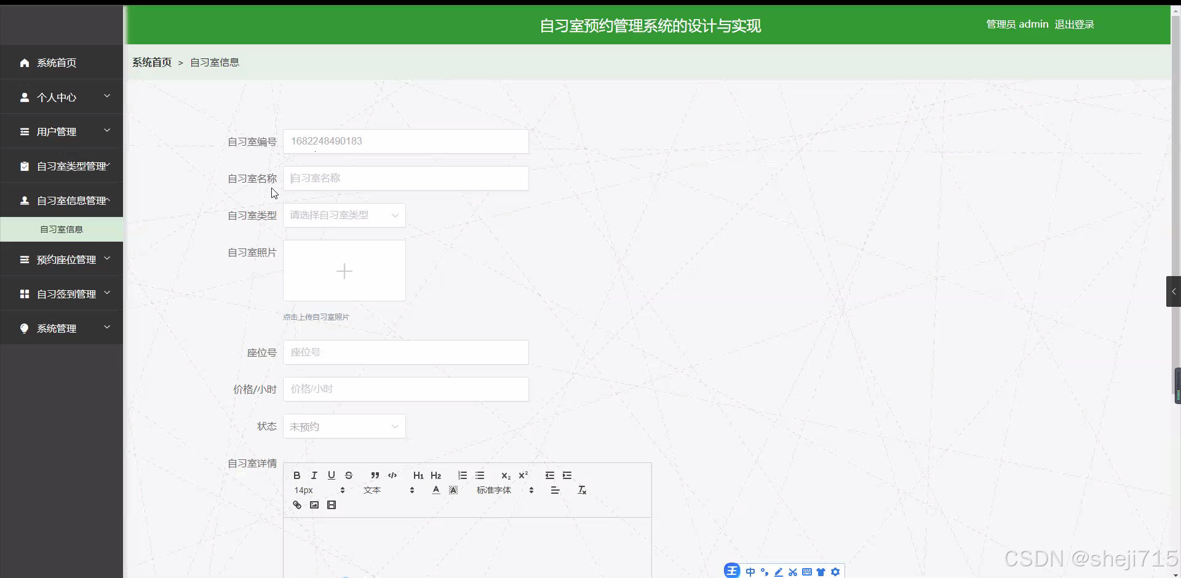The width and height of the screenshot is (1181, 578).
Task: Insert a code block
Action: 392,475
